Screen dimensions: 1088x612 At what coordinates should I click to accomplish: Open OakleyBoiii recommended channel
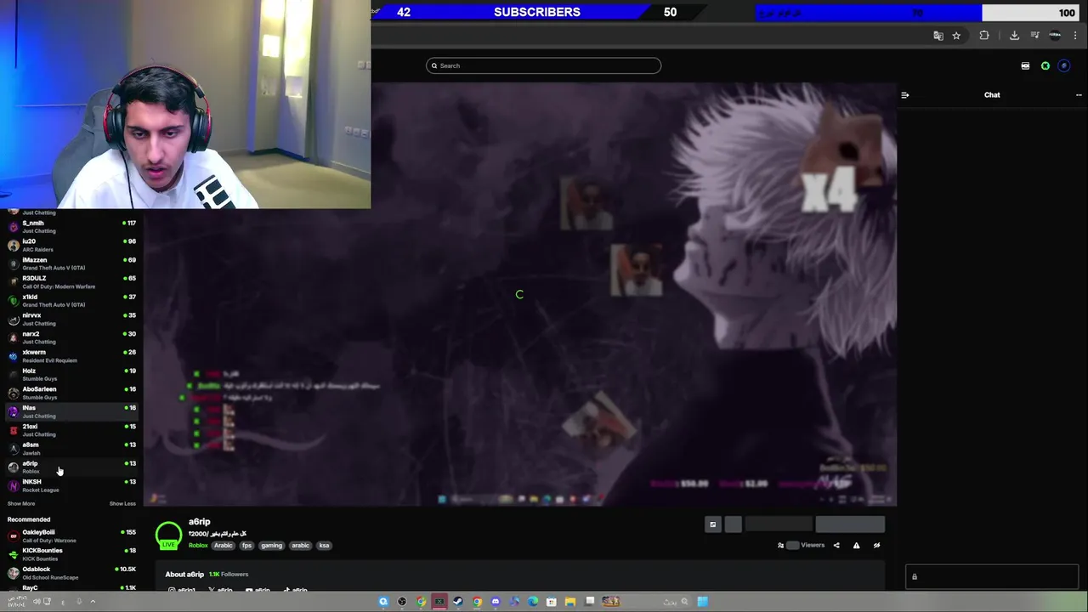[x=71, y=536]
